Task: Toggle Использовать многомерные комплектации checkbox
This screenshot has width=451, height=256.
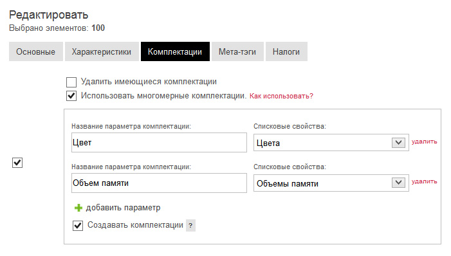Action: pyautogui.click(x=71, y=96)
